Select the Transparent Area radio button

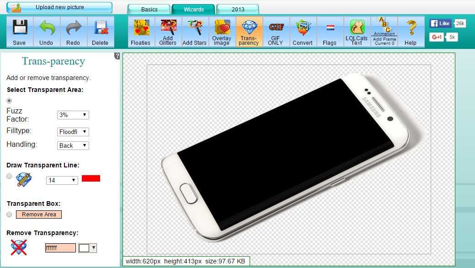pyautogui.click(x=9, y=101)
